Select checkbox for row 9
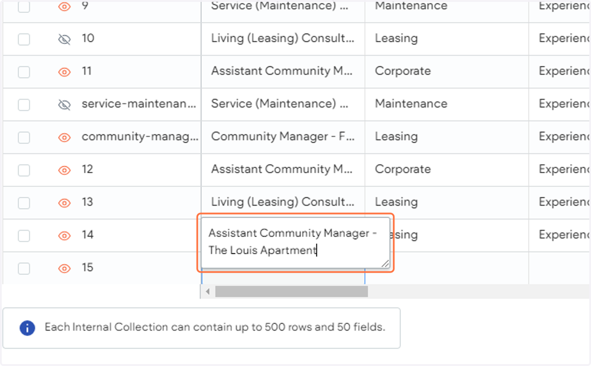591x366 pixels. click(x=24, y=6)
